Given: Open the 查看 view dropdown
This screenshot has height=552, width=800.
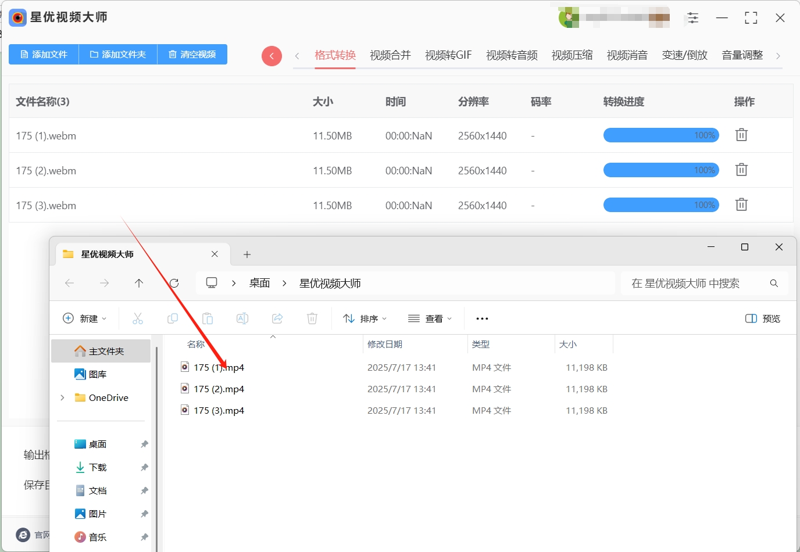Looking at the screenshot, I should 430,318.
